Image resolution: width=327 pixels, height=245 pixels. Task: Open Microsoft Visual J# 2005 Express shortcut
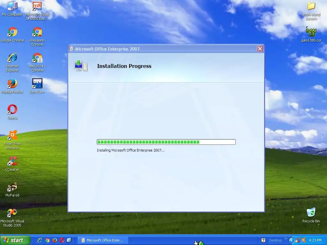click(37, 11)
